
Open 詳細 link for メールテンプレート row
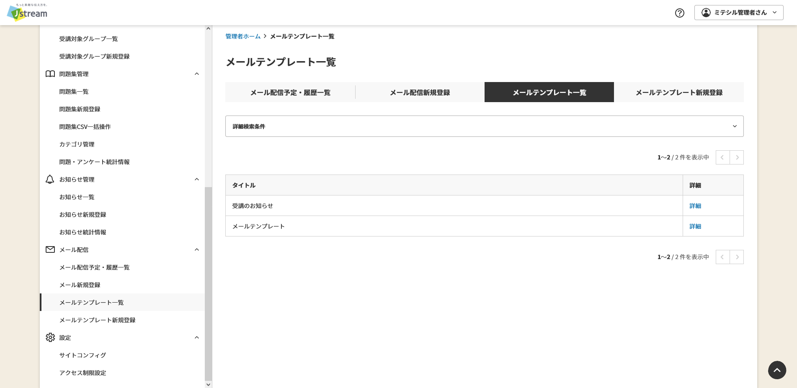pyautogui.click(x=695, y=226)
